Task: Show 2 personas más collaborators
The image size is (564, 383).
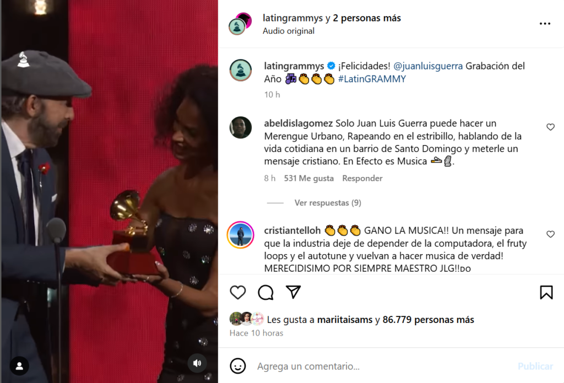Action: pos(366,18)
